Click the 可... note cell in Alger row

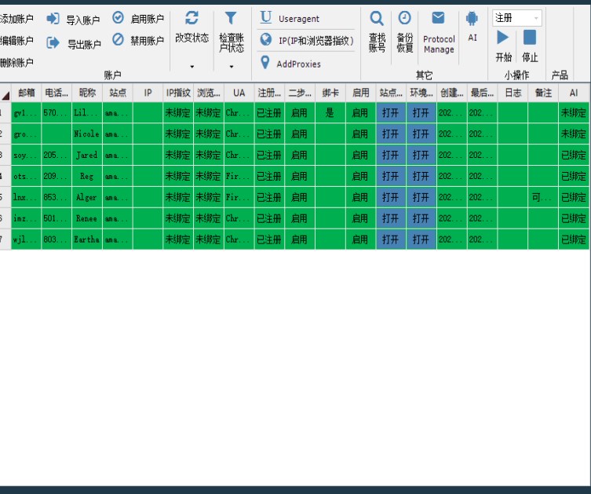(x=543, y=197)
